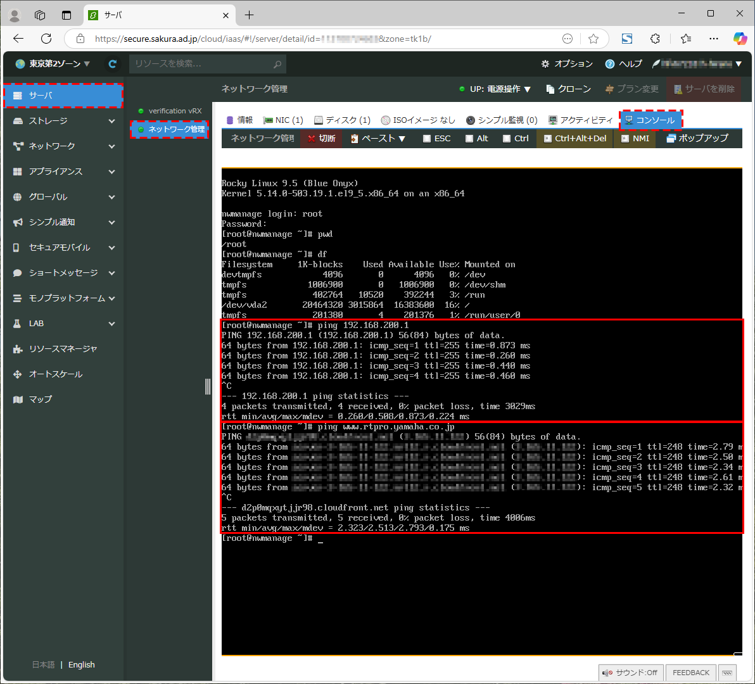The width and height of the screenshot is (755, 684).
Task: Reload the resource list in the header
Action: (113, 64)
